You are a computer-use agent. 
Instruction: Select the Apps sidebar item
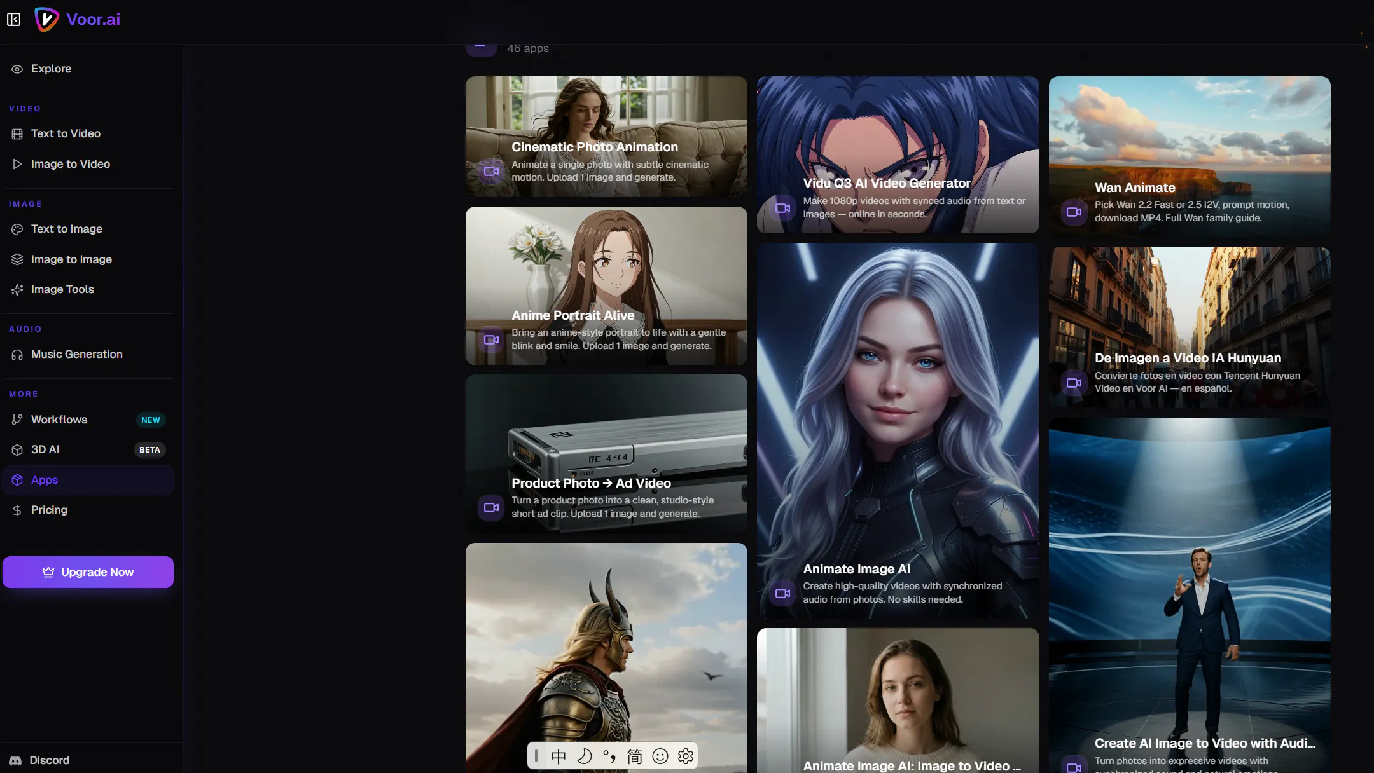(88, 480)
